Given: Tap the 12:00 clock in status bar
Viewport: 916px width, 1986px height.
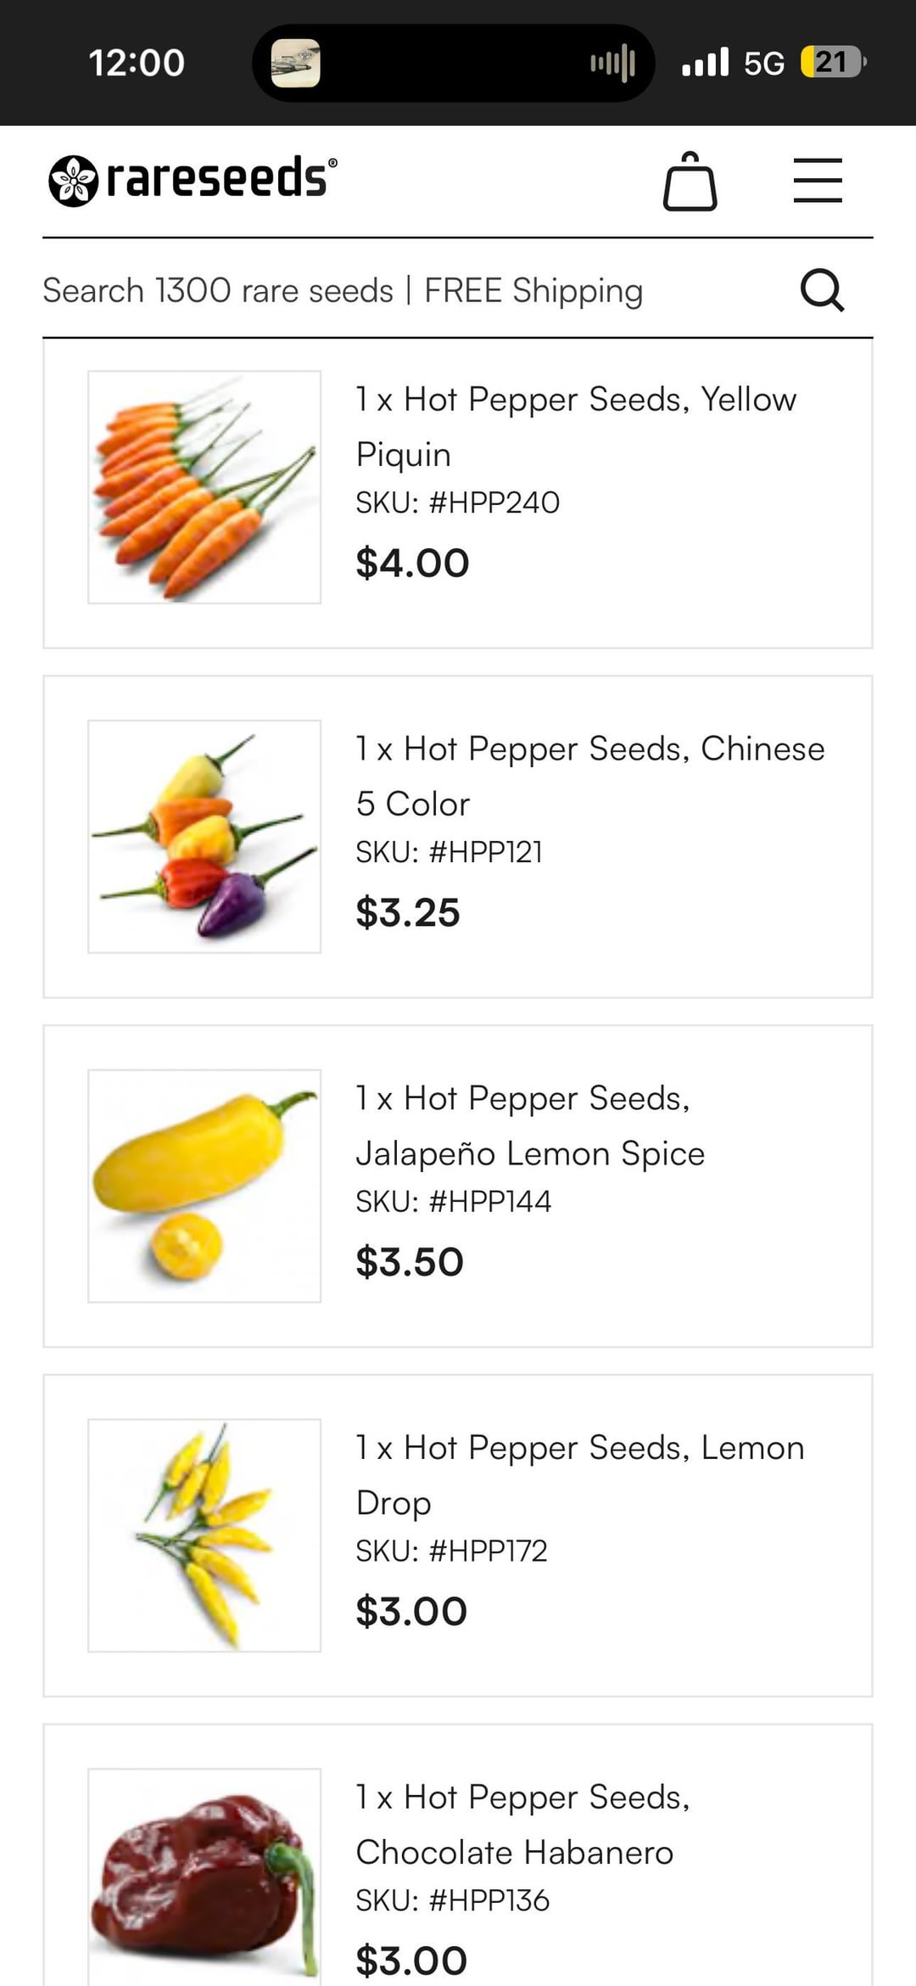Looking at the screenshot, I should tap(137, 63).
